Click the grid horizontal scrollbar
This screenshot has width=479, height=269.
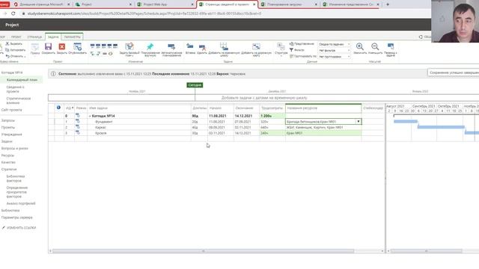pos(203,251)
